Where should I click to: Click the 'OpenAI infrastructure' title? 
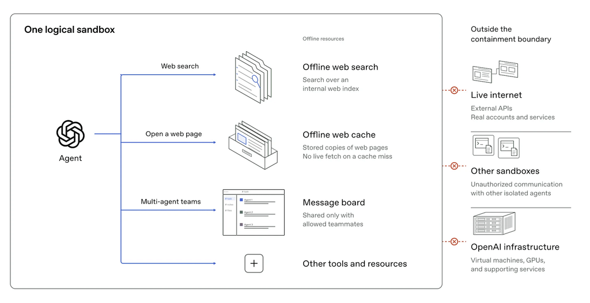(x=515, y=247)
